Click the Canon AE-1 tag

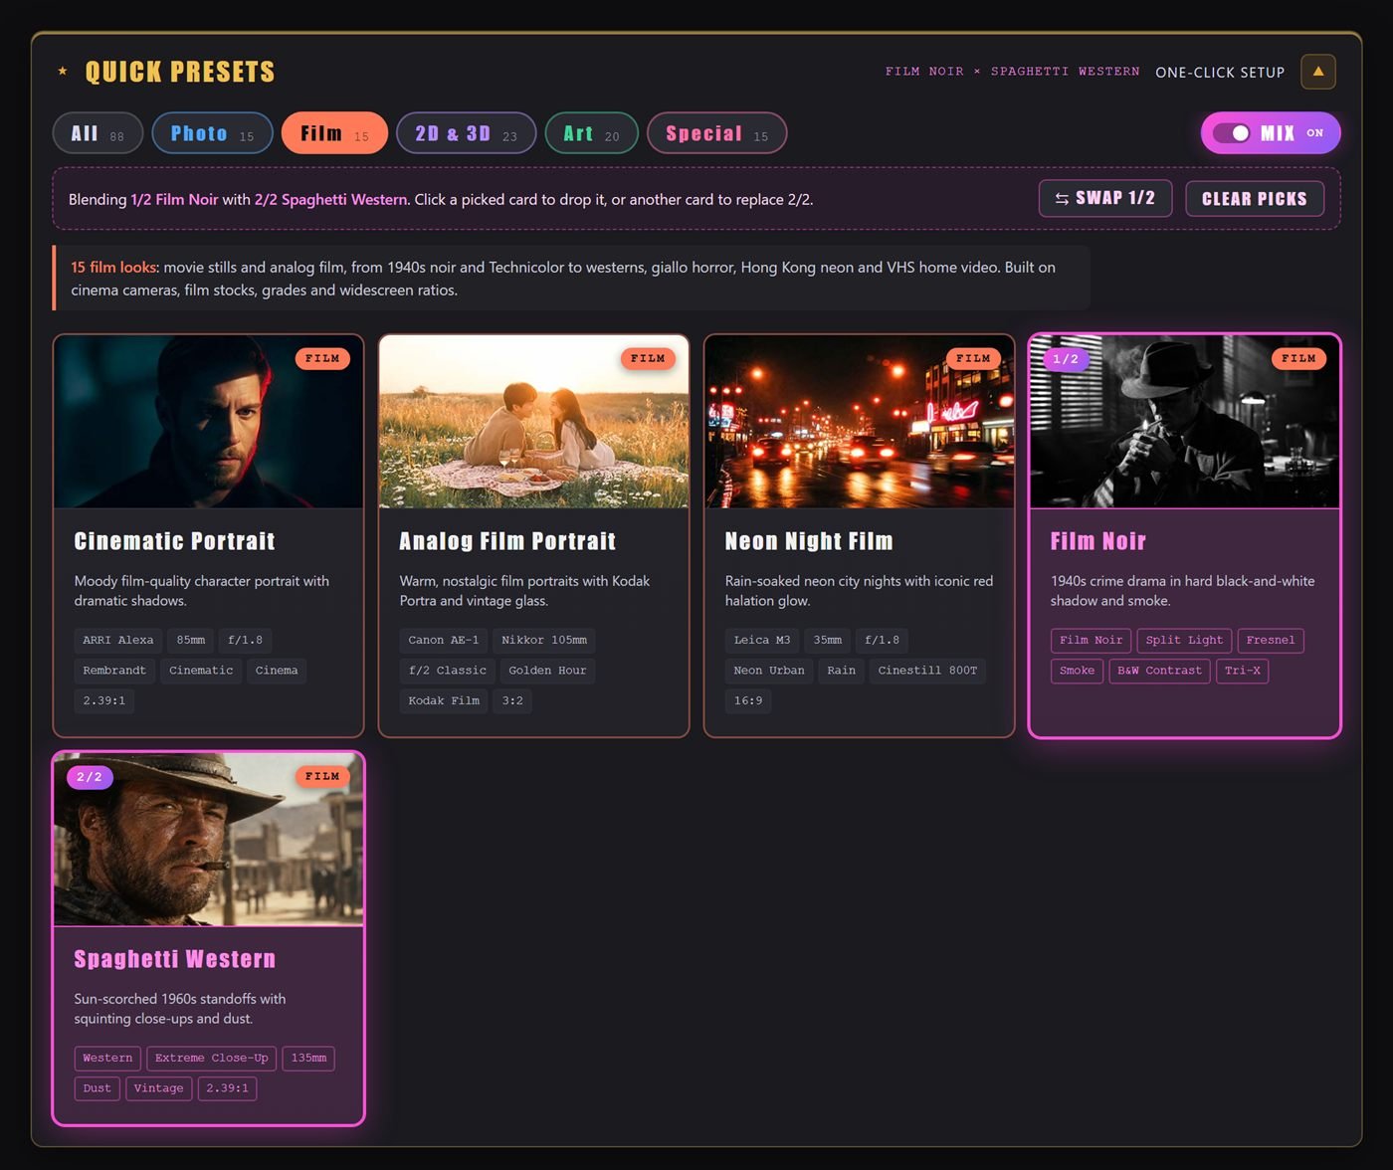pos(444,641)
